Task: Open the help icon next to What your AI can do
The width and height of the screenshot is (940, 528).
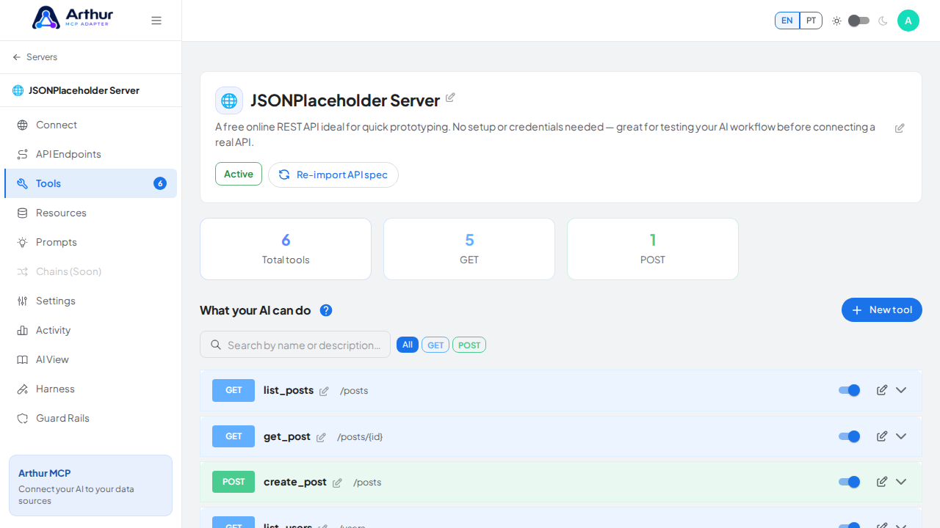Action: (x=326, y=310)
